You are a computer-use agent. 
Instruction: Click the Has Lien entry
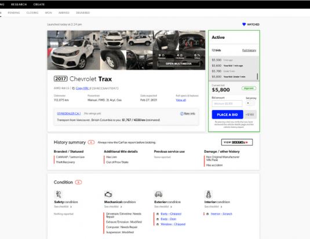click(111, 157)
